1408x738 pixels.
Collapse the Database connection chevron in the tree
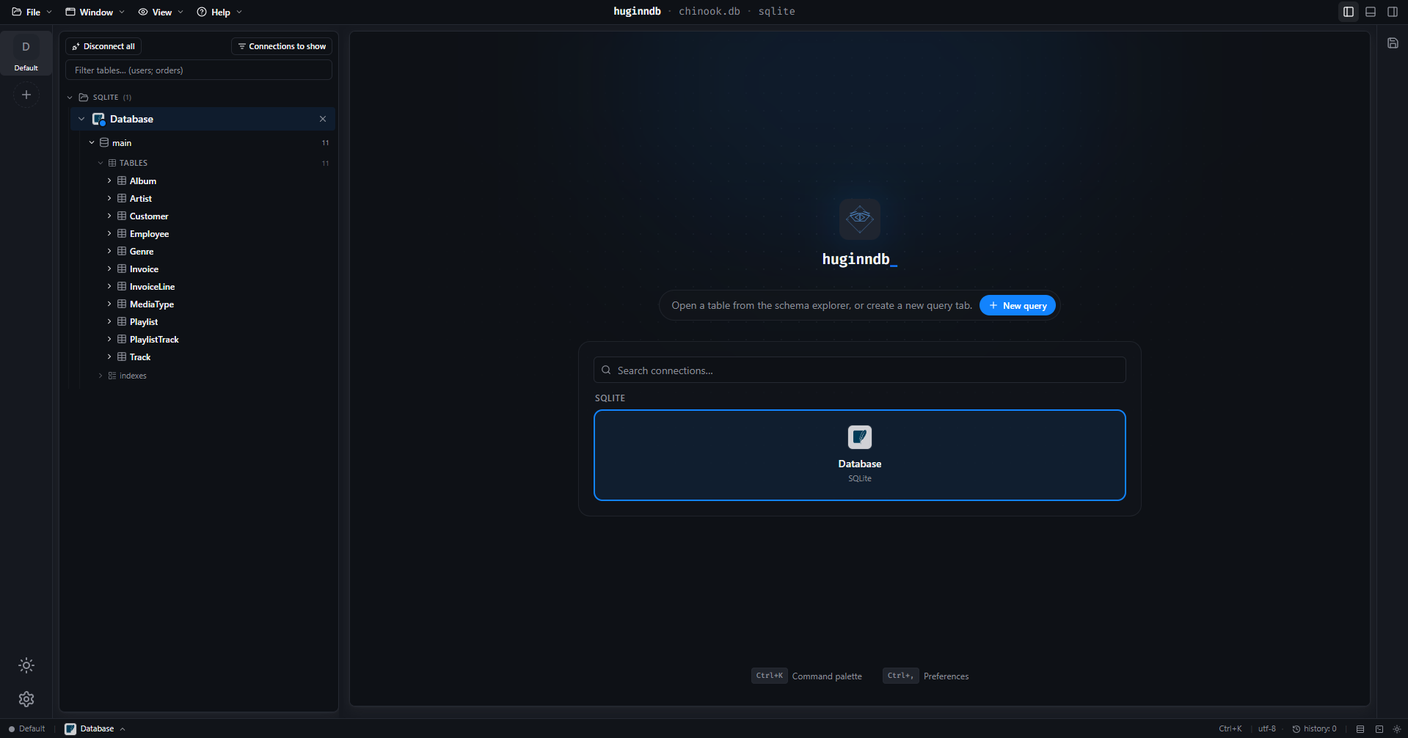pyautogui.click(x=81, y=119)
